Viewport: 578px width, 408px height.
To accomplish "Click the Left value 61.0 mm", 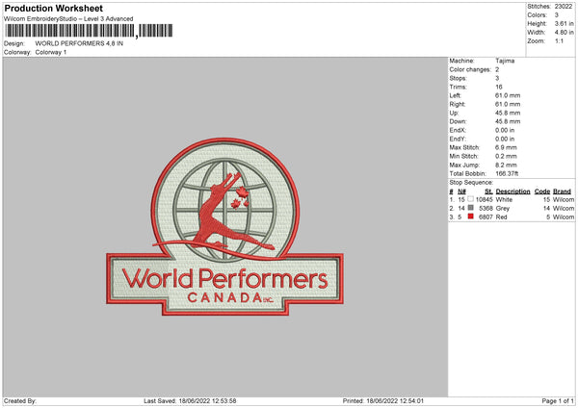I will coord(508,95).
